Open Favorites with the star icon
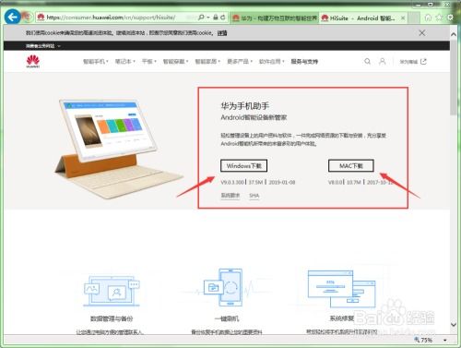The image size is (461, 348). coord(439,18)
